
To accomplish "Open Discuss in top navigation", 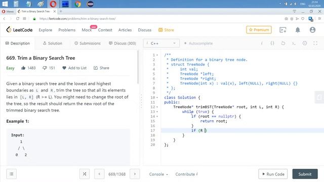I will pos(145,30).
